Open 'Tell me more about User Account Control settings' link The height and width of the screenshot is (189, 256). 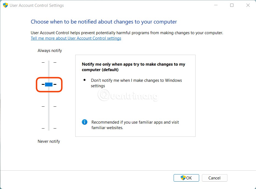(76, 38)
